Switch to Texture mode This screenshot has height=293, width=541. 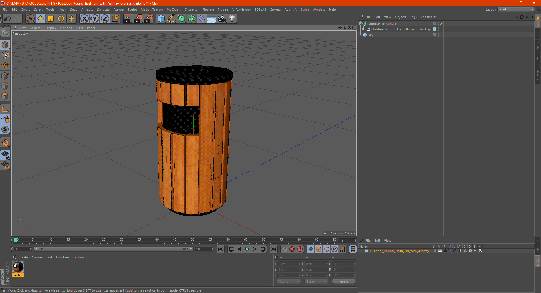click(x=5, y=55)
